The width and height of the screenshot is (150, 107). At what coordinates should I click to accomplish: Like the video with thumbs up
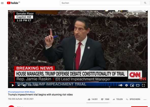point(93,99)
